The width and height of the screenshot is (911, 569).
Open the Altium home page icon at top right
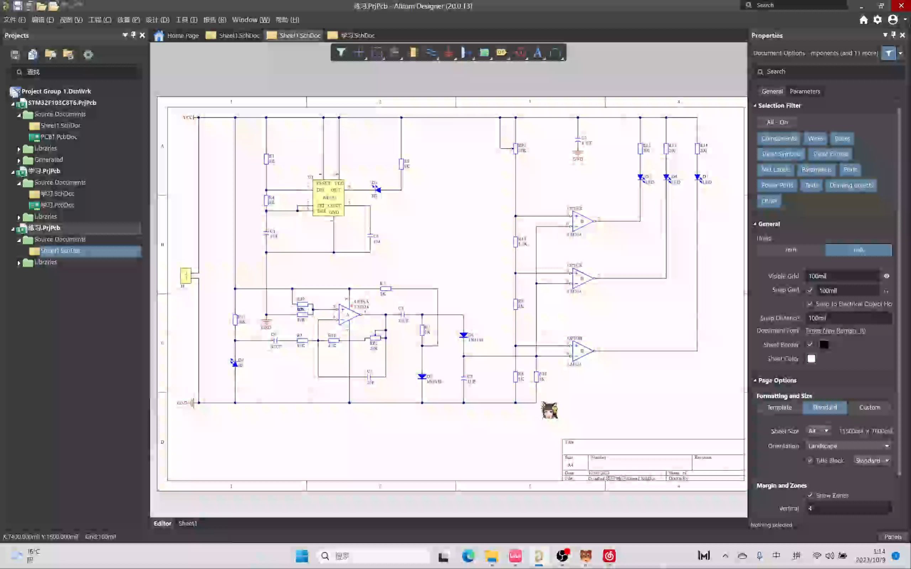point(864,20)
